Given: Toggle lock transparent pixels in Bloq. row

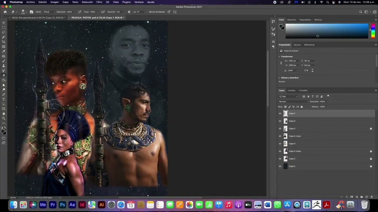Looking at the screenshot, I should click(x=285, y=107).
